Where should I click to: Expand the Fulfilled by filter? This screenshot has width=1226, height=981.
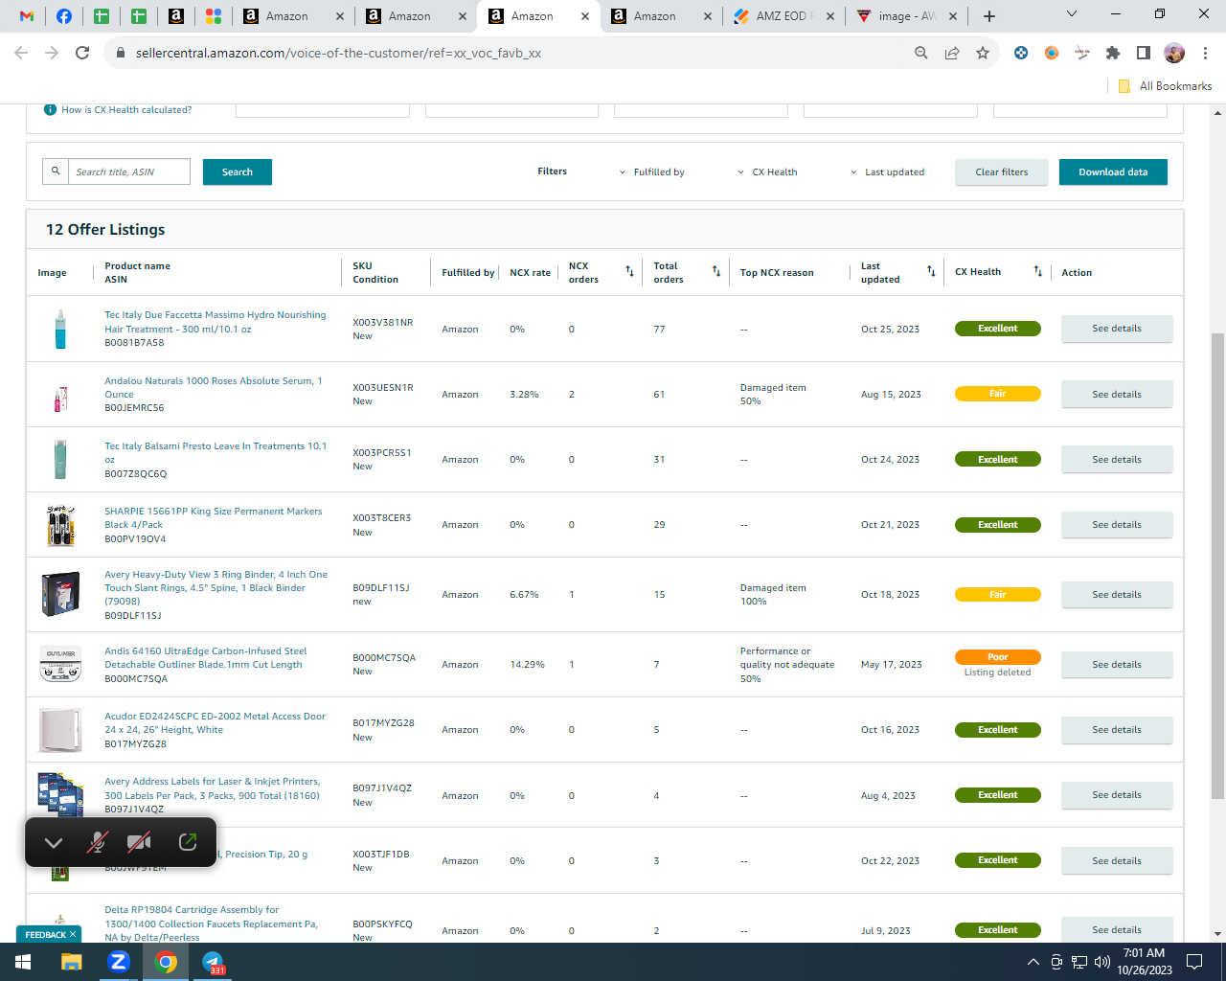tap(652, 172)
